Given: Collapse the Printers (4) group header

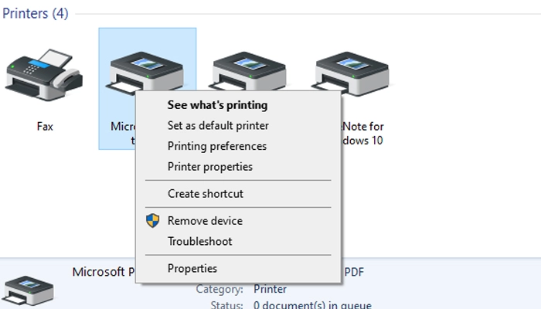Looking at the screenshot, I should tap(35, 15).
